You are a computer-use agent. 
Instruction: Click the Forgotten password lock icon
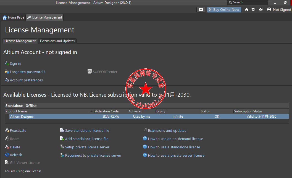(7, 72)
